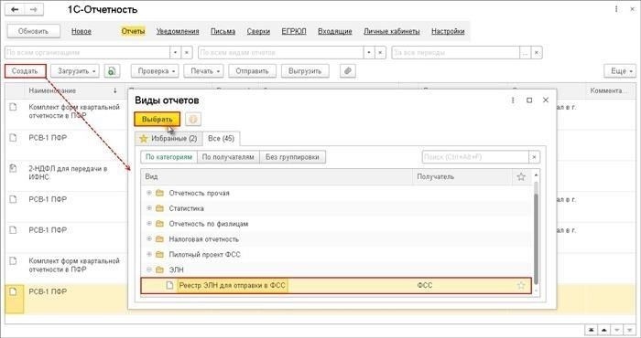
Task: Click the document icon of 2-НДФЛ row
Action: pyautogui.click(x=13, y=168)
